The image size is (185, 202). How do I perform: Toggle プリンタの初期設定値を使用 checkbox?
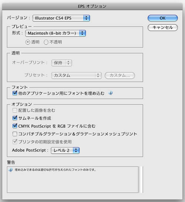tap(15, 142)
